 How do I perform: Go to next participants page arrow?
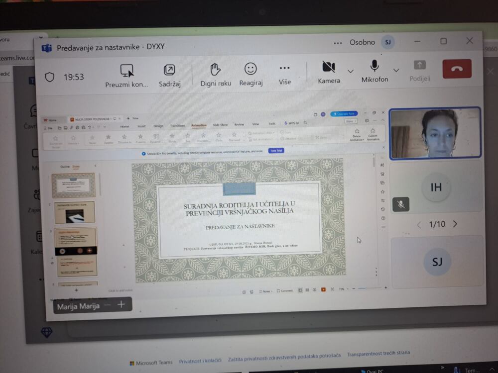coord(455,224)
